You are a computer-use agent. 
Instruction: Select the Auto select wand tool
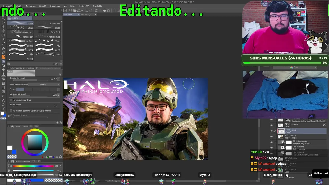coord(3,40)
